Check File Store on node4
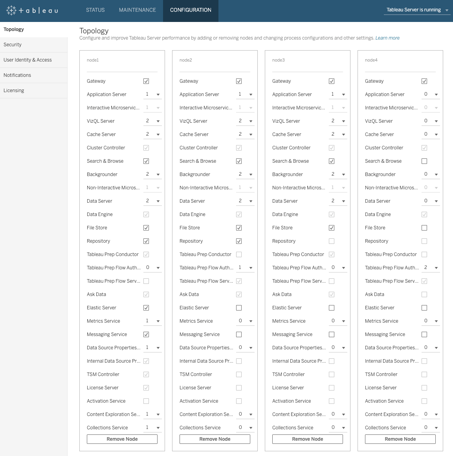Screen dimensions: 453x456 [x=424, y=228]
